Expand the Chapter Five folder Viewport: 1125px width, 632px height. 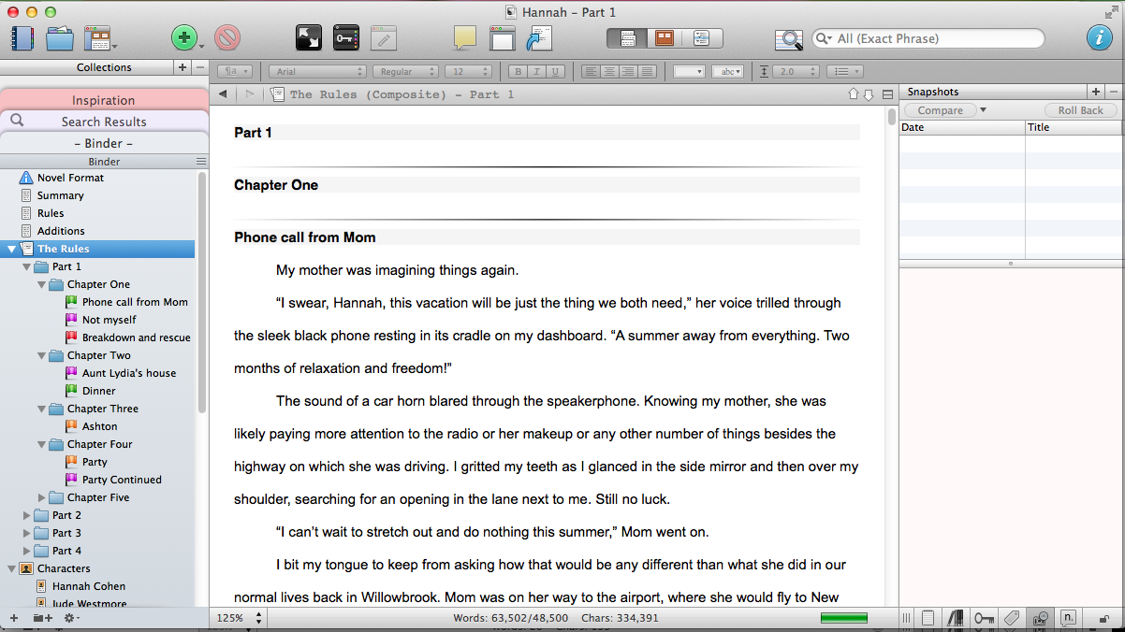click(42, 498)
